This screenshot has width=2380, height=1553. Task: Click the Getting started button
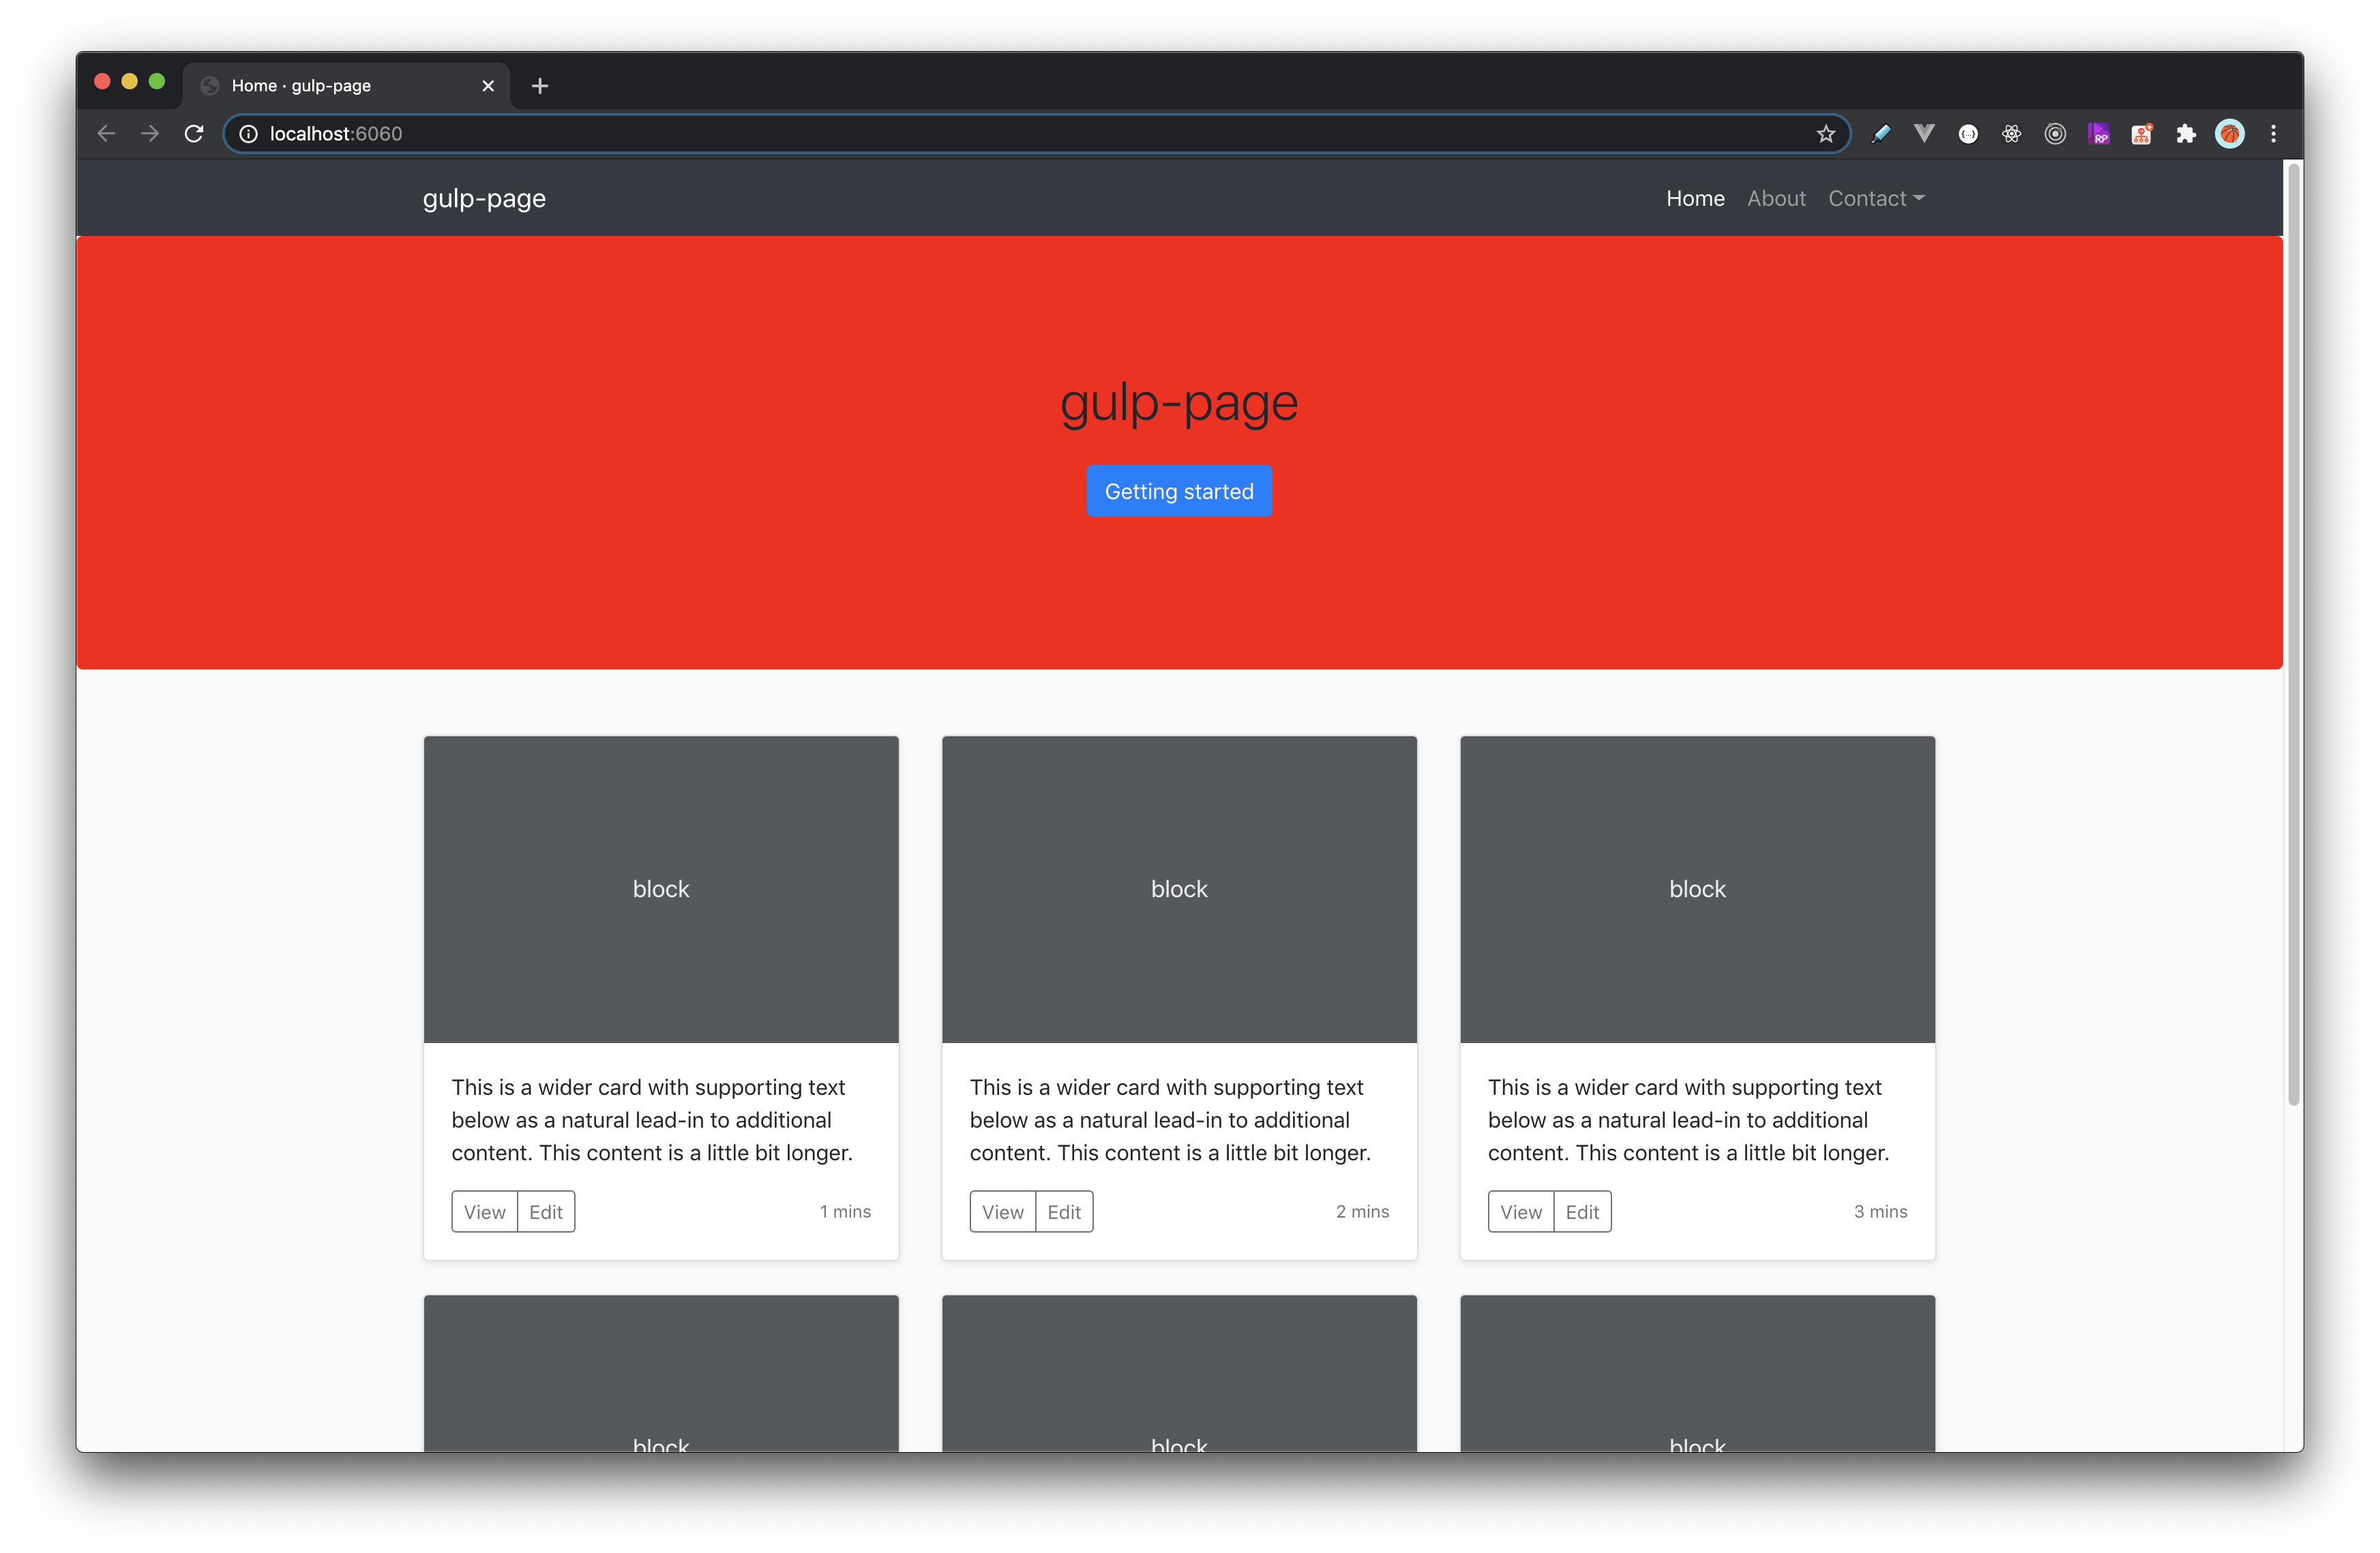[x=1180, y=491]
